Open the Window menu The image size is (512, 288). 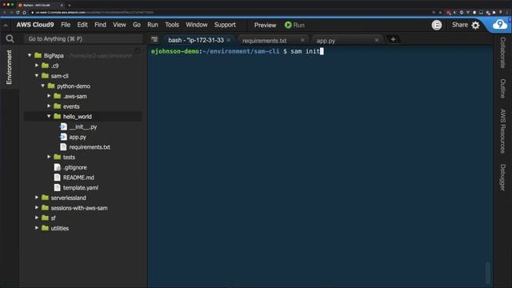(197, 25)
